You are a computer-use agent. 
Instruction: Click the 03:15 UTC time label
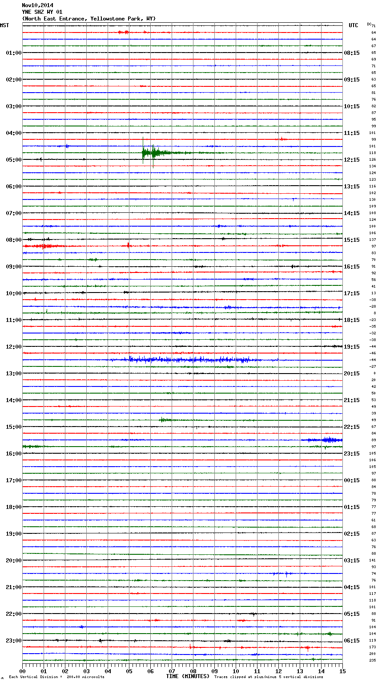352,561
